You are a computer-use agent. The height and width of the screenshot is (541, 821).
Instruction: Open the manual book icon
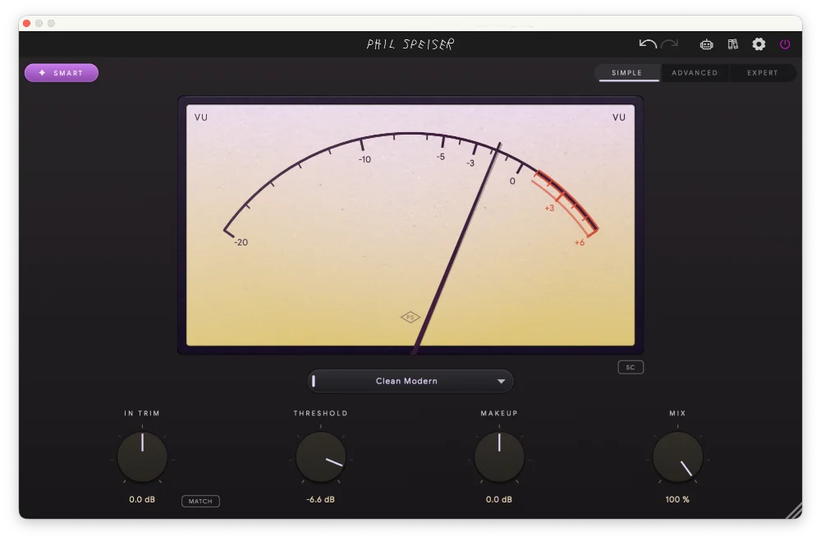point(733,44)
